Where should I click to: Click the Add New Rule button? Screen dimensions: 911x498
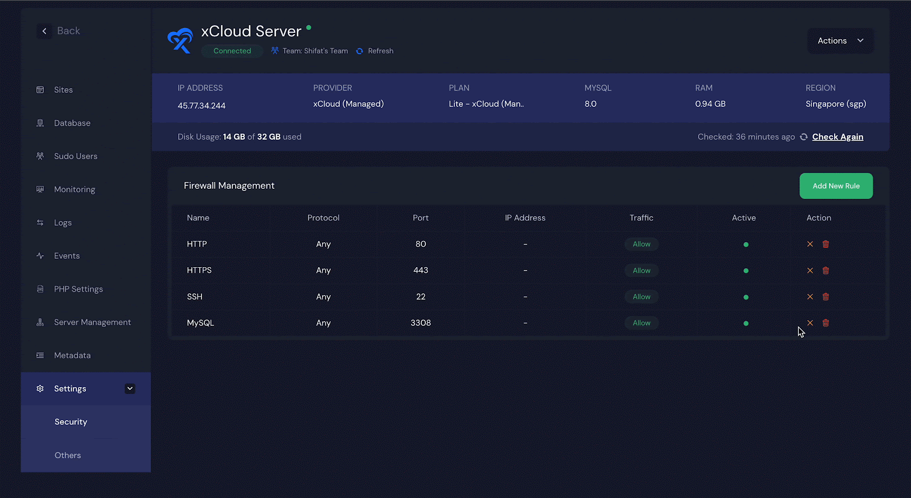pos(836,186)
